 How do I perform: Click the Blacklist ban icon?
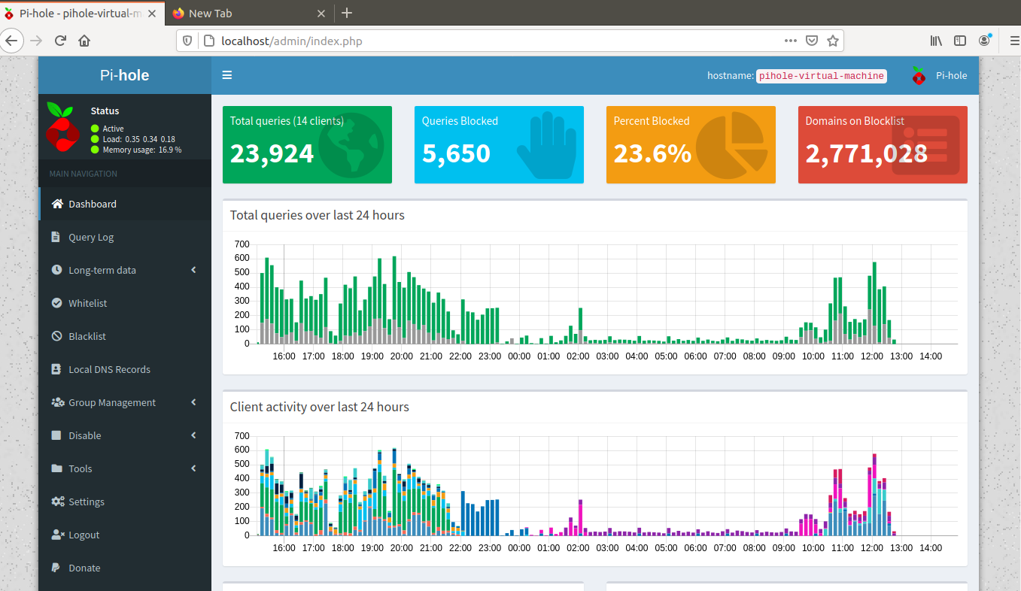pyautogui.click(x=56, y=336)
